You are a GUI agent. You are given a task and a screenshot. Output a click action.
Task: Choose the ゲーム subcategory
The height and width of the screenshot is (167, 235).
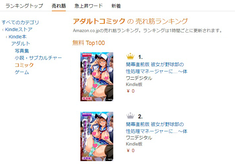[x=22, y=72]
